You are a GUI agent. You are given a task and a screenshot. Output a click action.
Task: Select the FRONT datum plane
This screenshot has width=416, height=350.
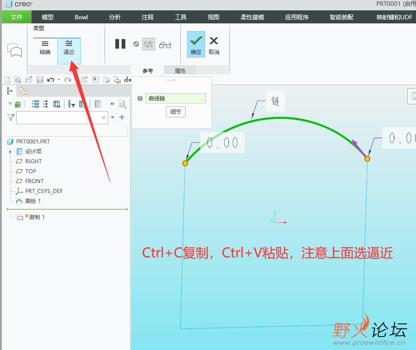(34, 181)
